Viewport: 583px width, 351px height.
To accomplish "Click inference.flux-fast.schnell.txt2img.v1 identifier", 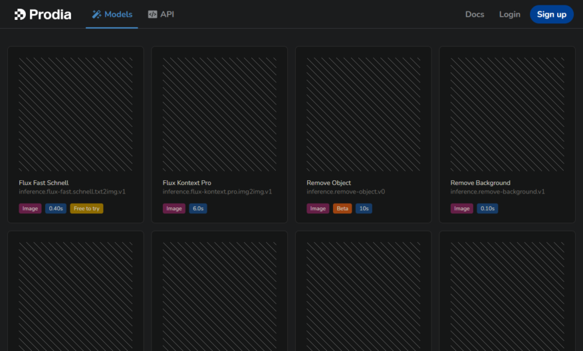I will pyautogui.click(x=72, y=192).
